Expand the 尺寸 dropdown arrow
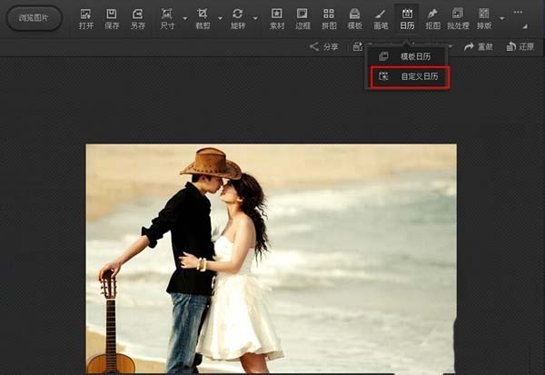 pyautogui.click(x=185, y=18)
